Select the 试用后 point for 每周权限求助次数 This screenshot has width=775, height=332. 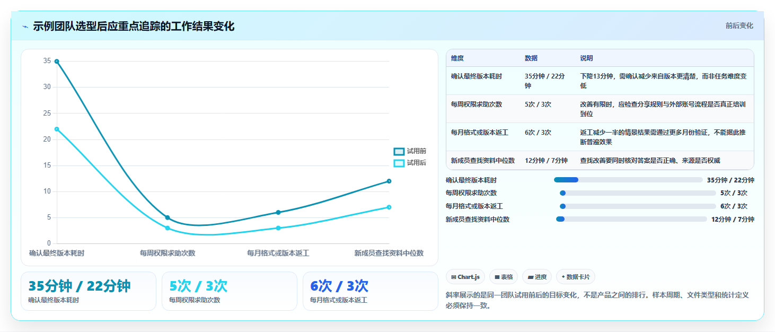(168, 228)
